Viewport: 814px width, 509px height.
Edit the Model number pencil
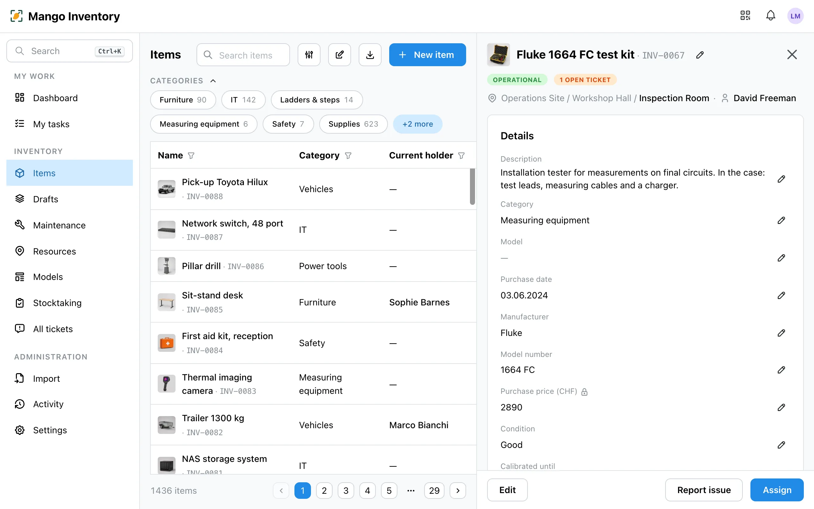[x=781, y=370]
